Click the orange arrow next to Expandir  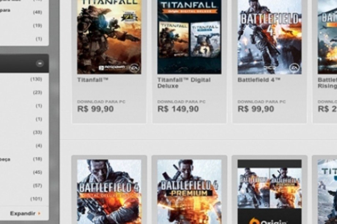pos(39,213)
